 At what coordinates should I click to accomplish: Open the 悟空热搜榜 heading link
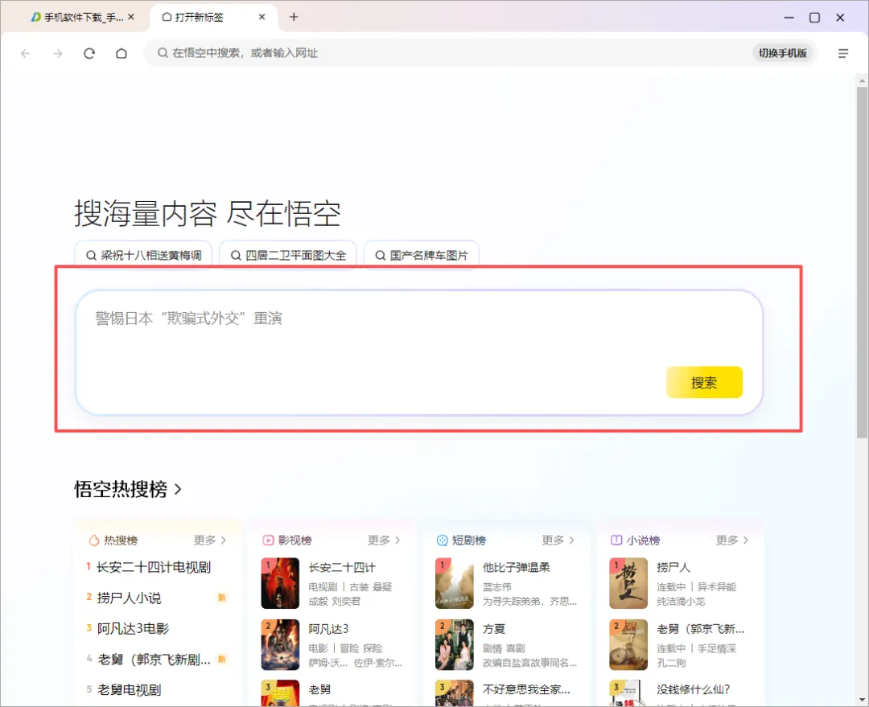click(x=121, y=489)
